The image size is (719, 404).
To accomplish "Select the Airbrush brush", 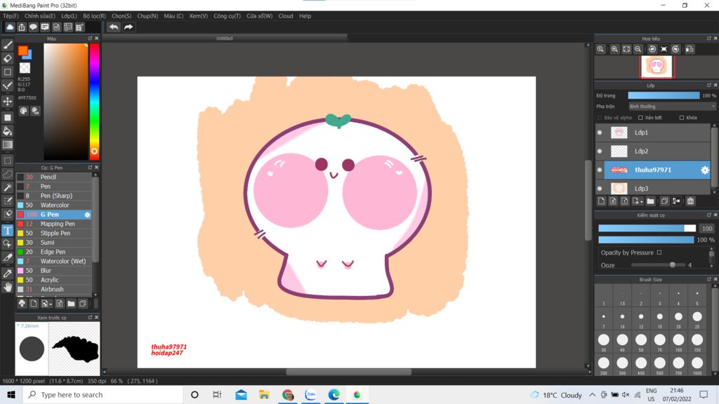I will pyautogui.click(x=54, y=290).
